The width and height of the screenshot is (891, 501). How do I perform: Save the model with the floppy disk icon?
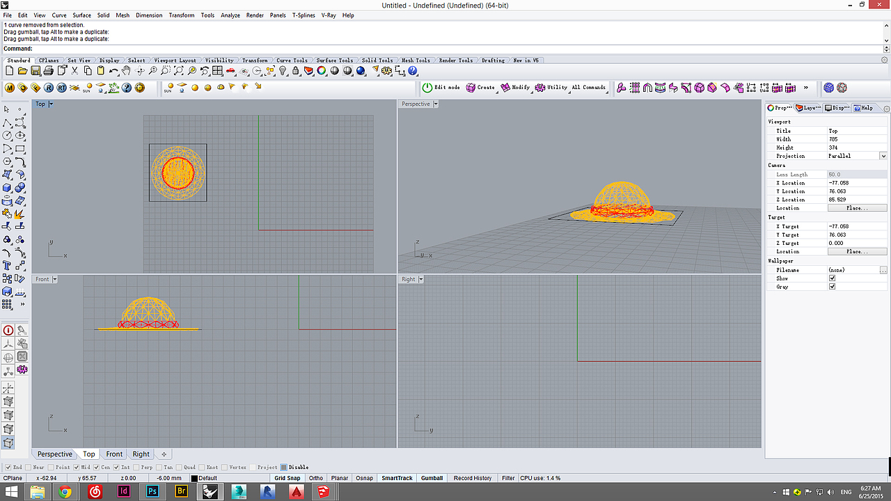pos(36,71)
